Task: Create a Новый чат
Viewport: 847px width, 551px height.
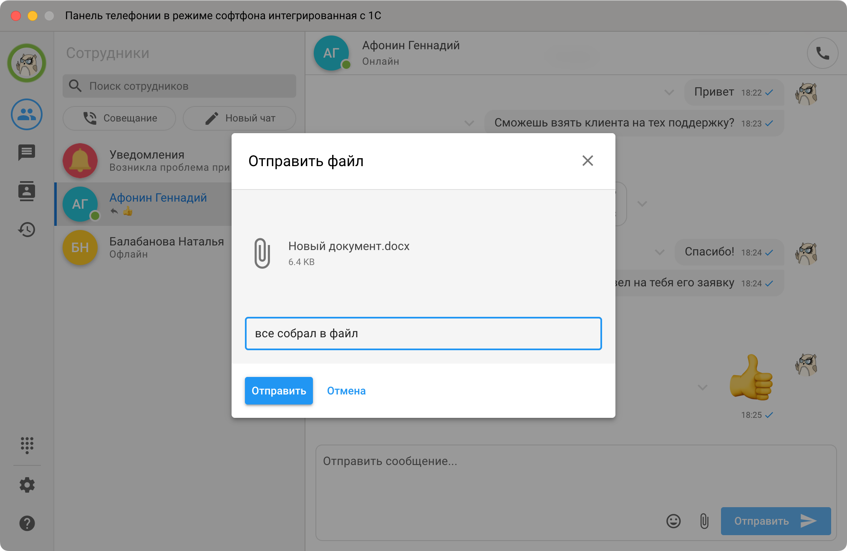Action: click(239, 118)
